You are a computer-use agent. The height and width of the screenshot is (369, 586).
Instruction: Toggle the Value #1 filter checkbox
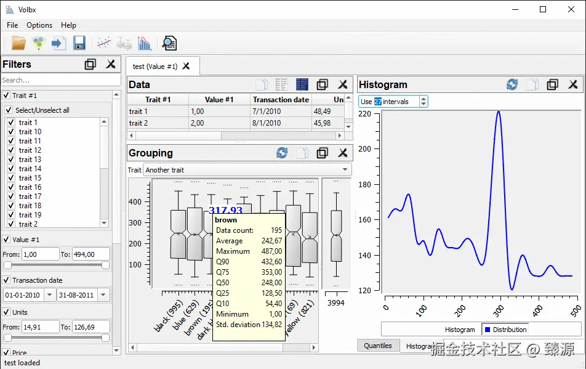click(x=6, y=239)
